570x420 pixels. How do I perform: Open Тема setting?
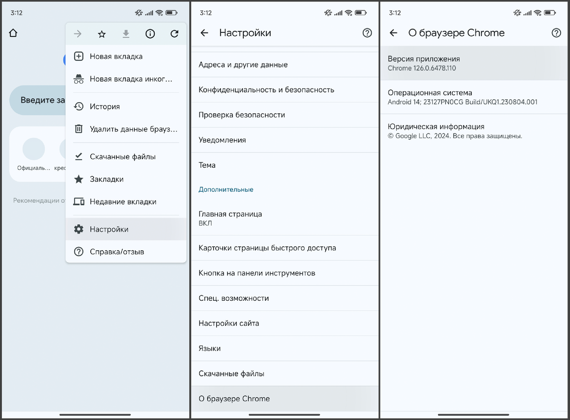pos(285,165)
